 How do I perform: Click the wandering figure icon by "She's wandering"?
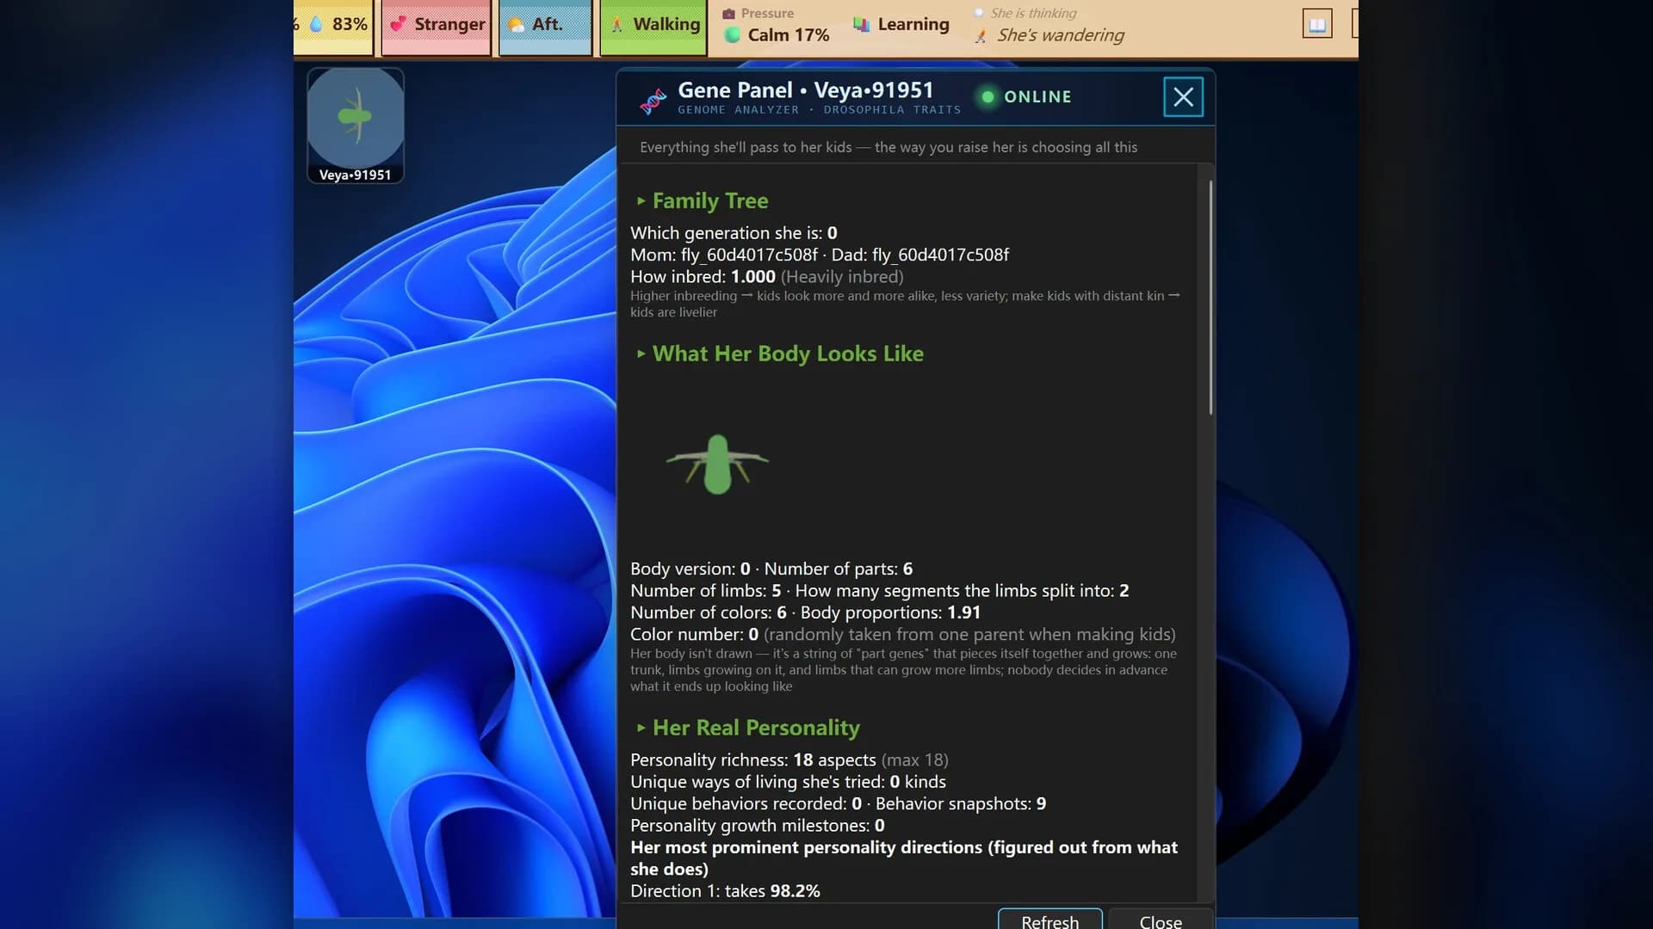(x=980, y=36)
